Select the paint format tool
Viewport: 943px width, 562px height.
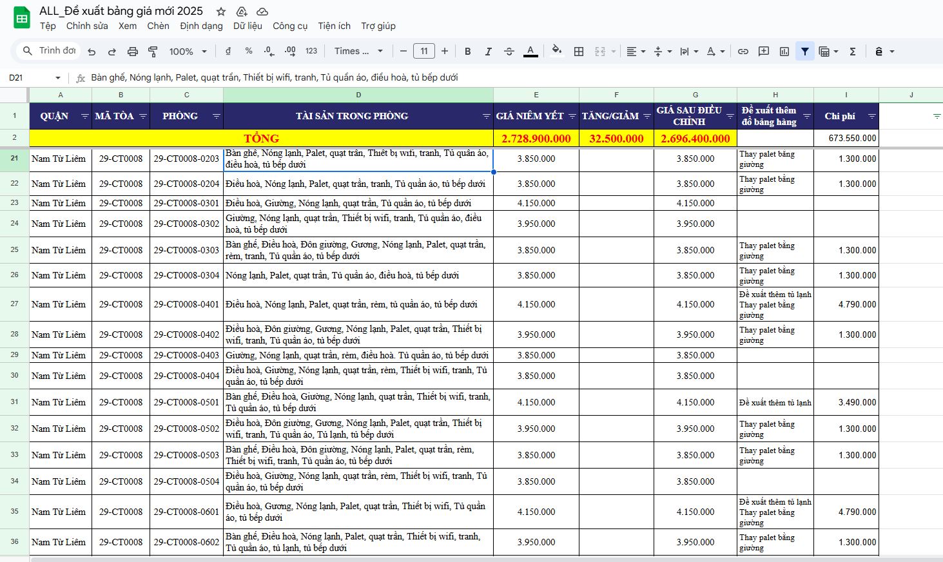click(x=153, y=52)
